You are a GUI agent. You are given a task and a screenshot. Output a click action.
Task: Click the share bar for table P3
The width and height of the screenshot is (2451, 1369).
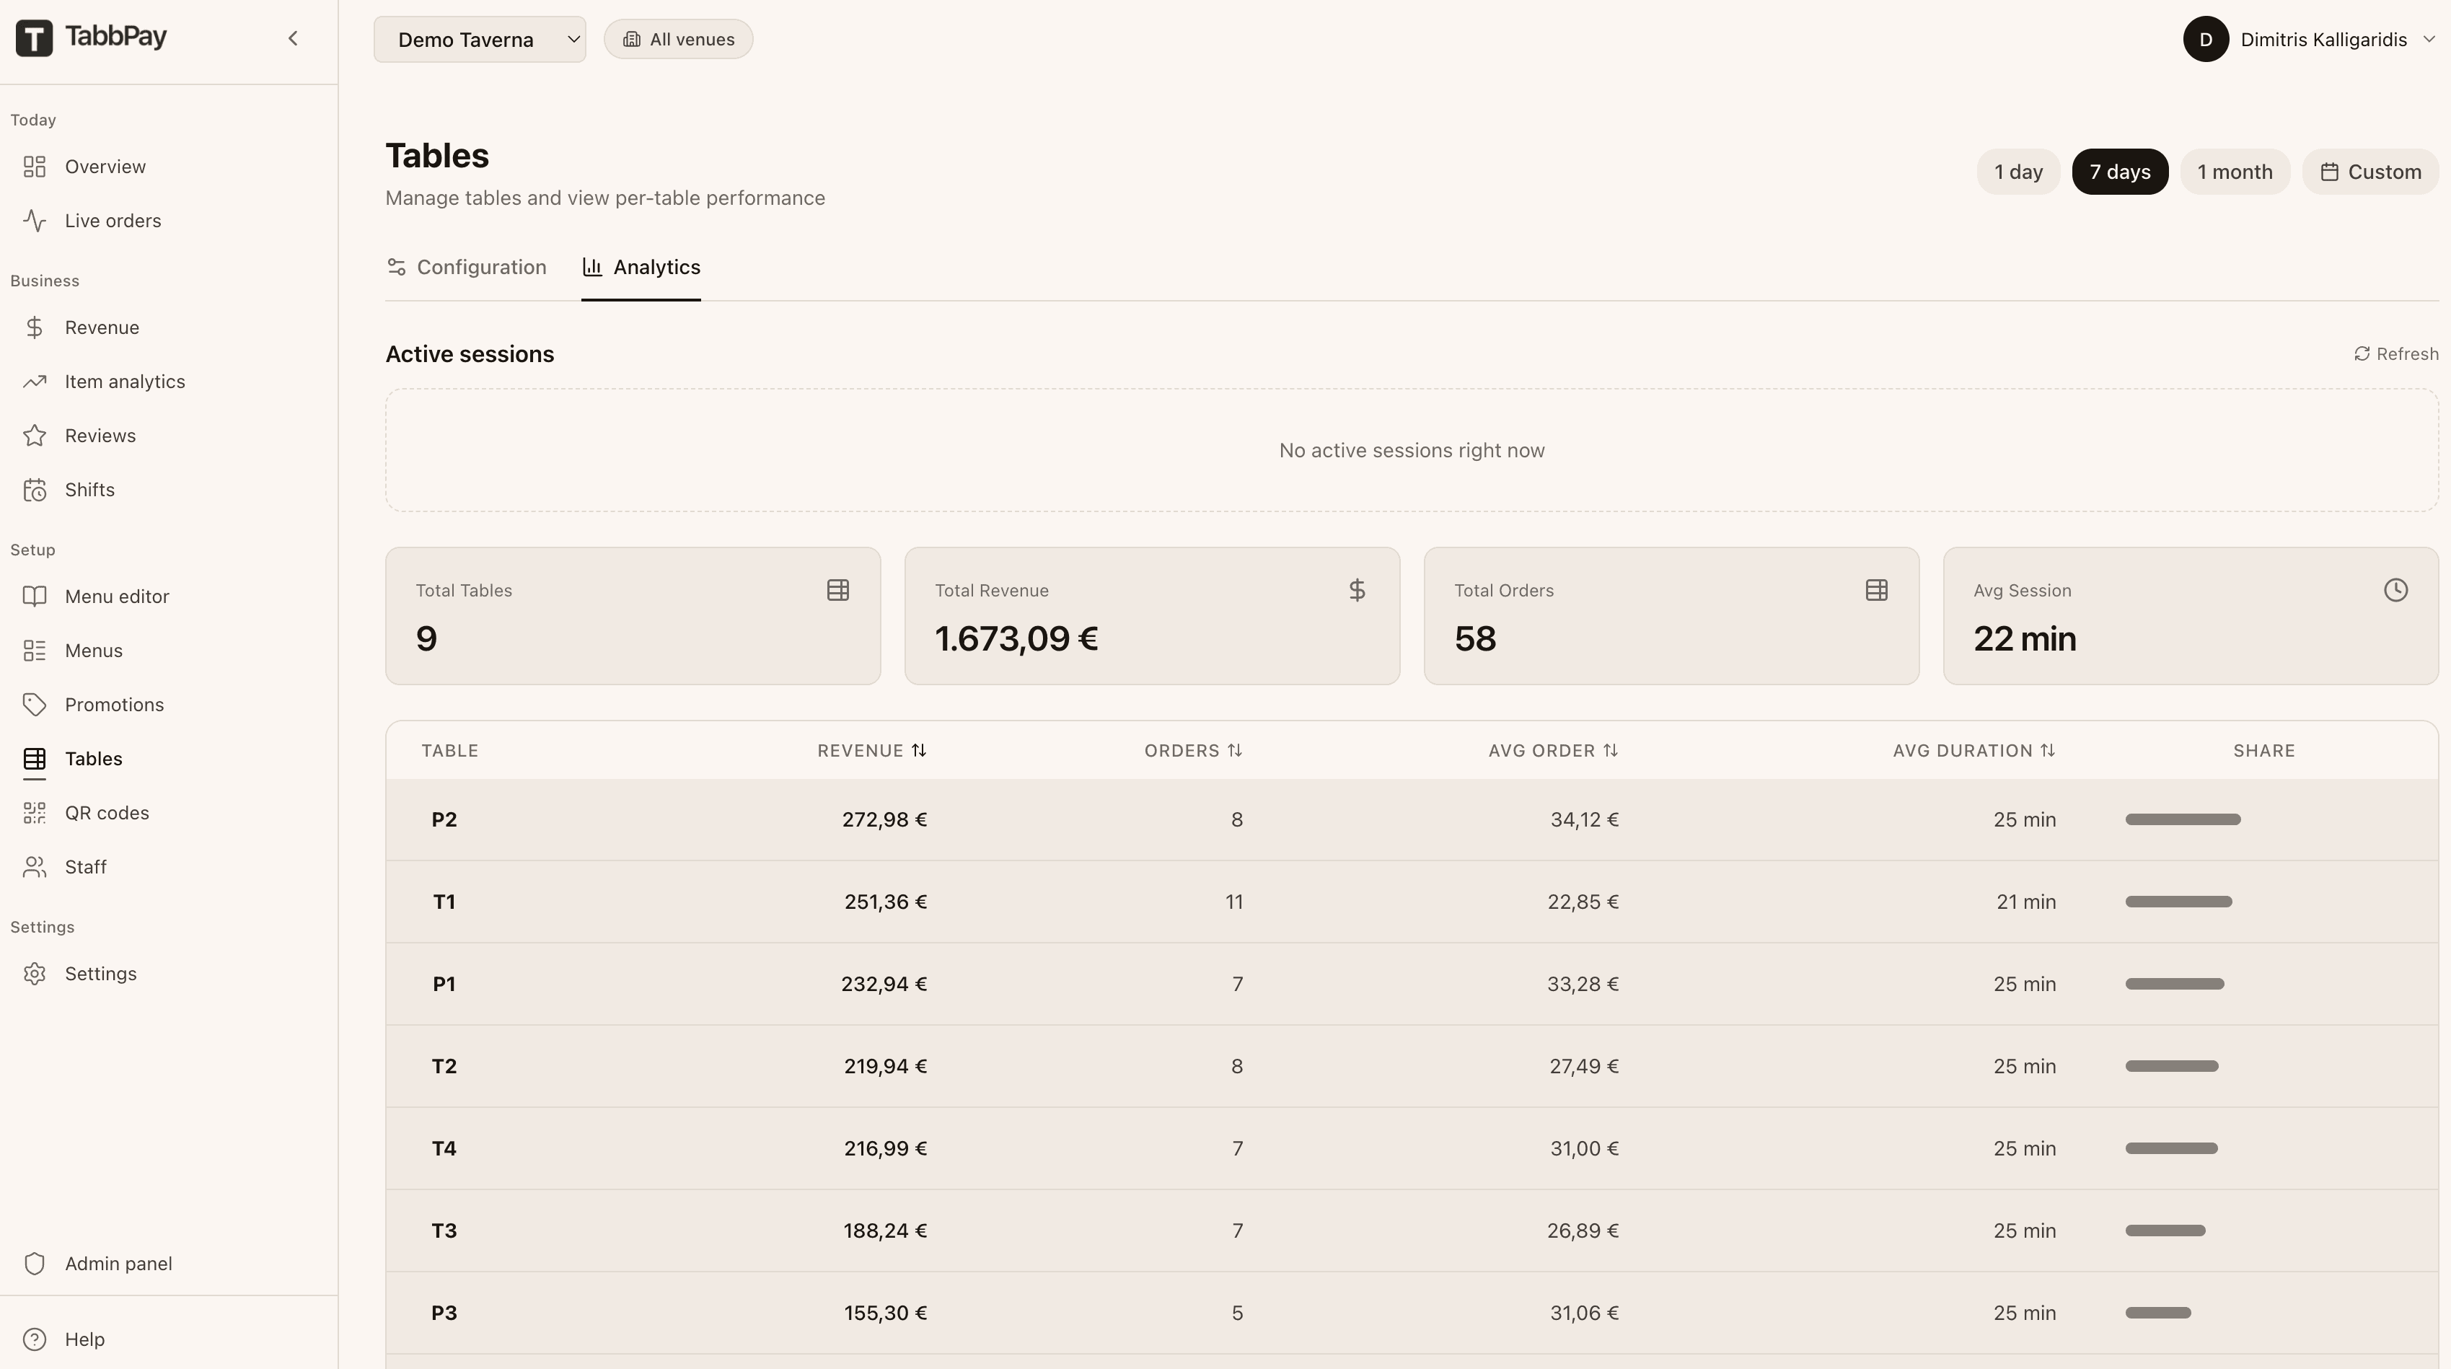pyautogui.click(x=2158, y=1313)
